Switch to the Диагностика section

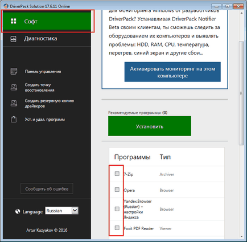point(47,39)
